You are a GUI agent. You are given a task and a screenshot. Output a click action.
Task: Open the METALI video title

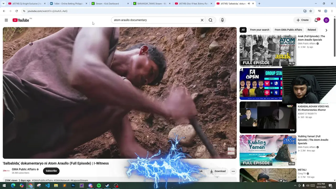(x=302, y=170)
